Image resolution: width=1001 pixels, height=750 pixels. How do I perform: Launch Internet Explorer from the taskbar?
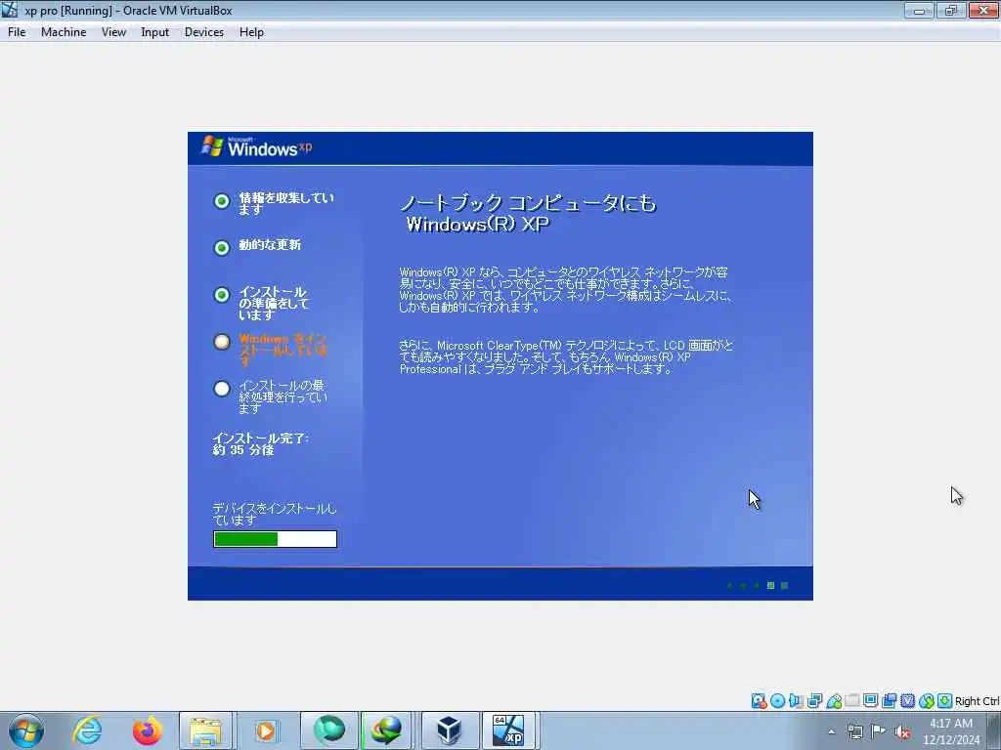click(x=87, y=730)
